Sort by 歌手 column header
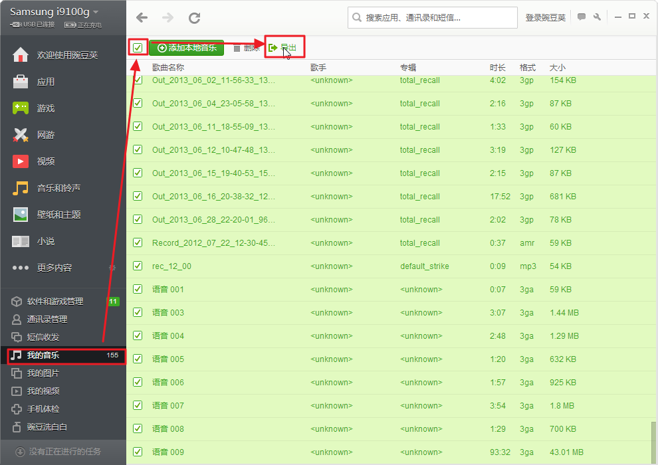This screenshot has height=465, width=658. pos(318,68)
